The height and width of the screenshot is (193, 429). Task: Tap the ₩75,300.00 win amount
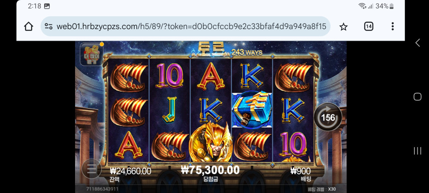pyautogui.click(x=210, y=170)
